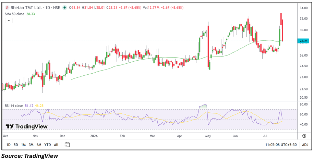Toggle ADJ adjusted data button
The width and height of the screenshot is (314, 161).
pos(305,145)
